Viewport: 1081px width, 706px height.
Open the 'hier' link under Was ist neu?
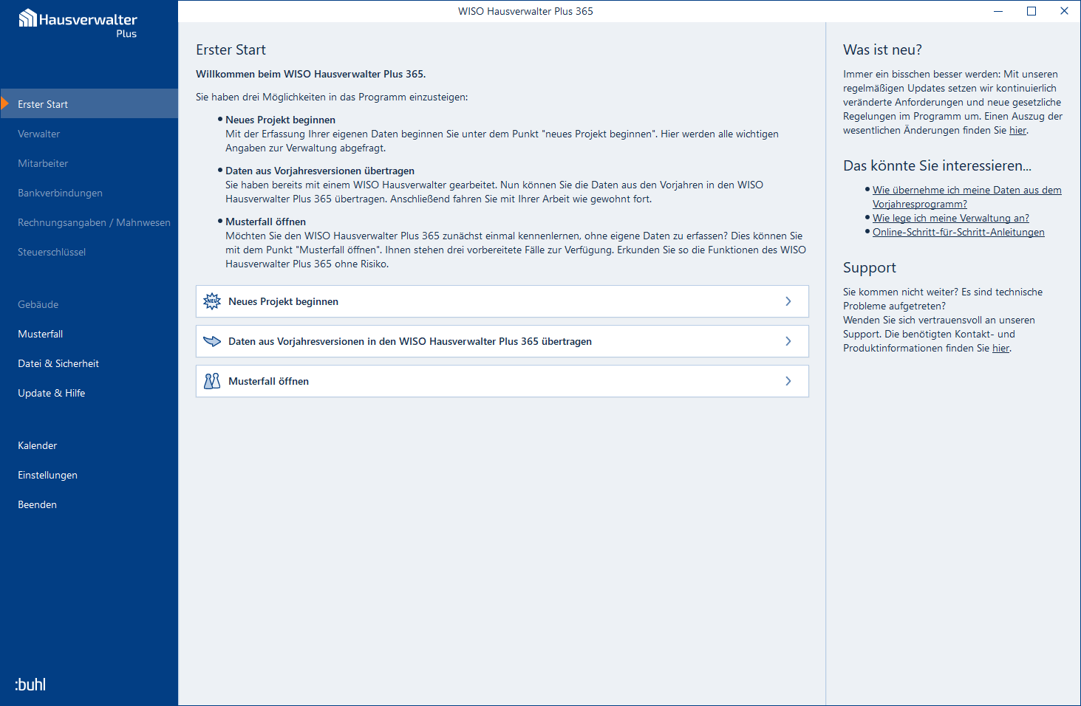point(1017,131)
